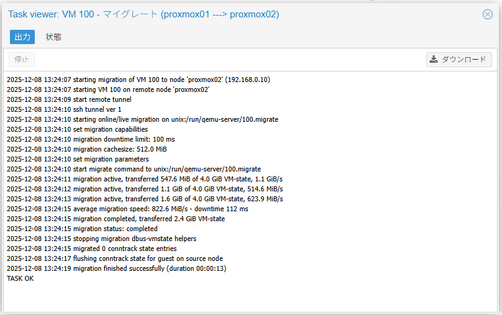Select the TASK OK log line

coord(21,278)
